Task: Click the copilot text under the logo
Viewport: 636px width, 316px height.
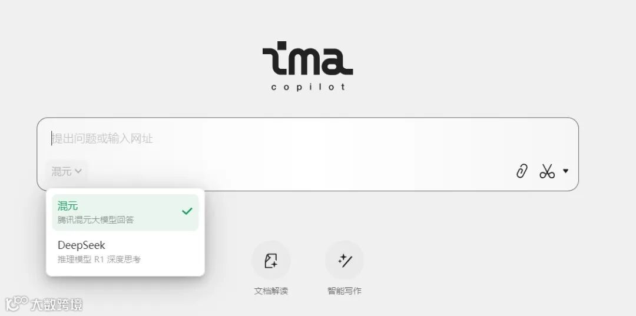Action: (308, 87)
